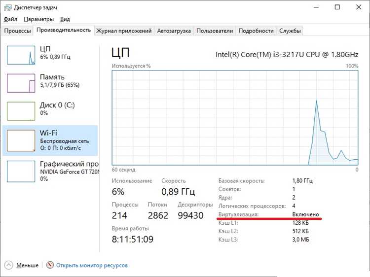Viewport: 370px width, 277px height.
Task: Click the Беспроводная сеть text
Action: (65, 141)
